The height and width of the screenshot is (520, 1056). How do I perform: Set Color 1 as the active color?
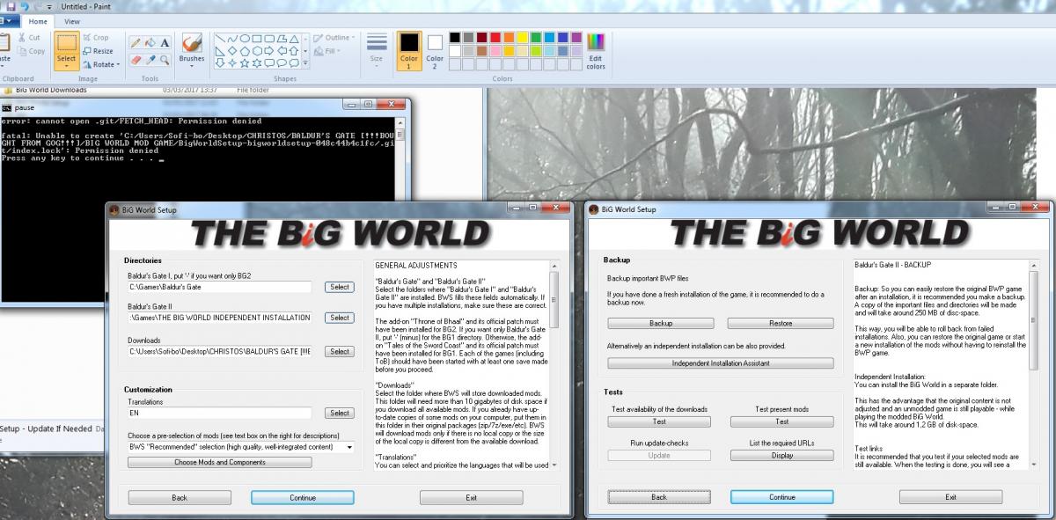point(409,51)
